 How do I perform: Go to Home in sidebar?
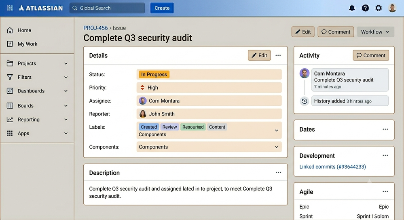pos(24,30)
